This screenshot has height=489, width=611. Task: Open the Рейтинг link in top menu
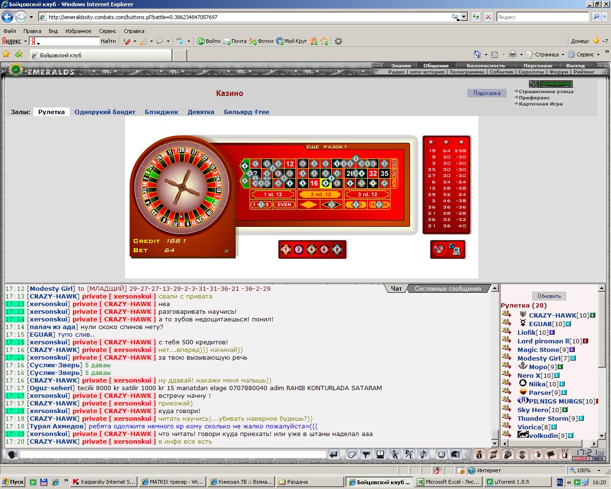[x=584, y=72]
